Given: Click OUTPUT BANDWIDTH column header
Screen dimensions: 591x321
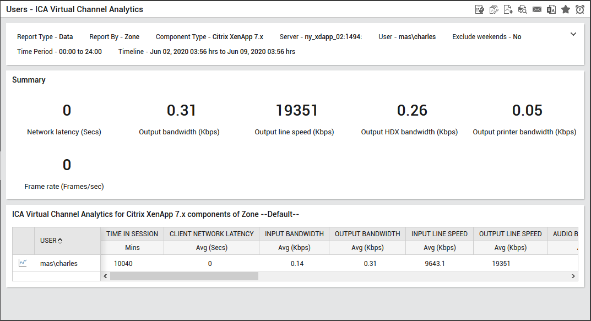Looking at the screenshot, I should tap(367, 234).
